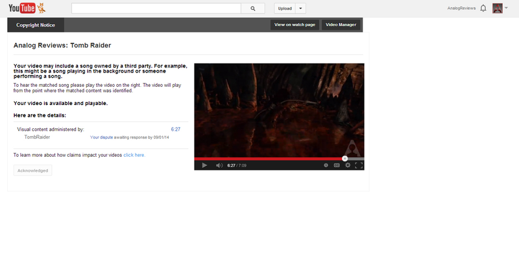Mute the video volume
The height and width of the screenshot is (254, 519).
click(219, 165)
